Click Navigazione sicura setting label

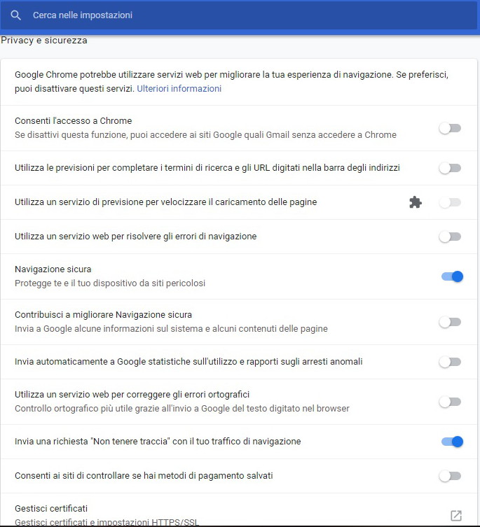[x=53, y=269]
